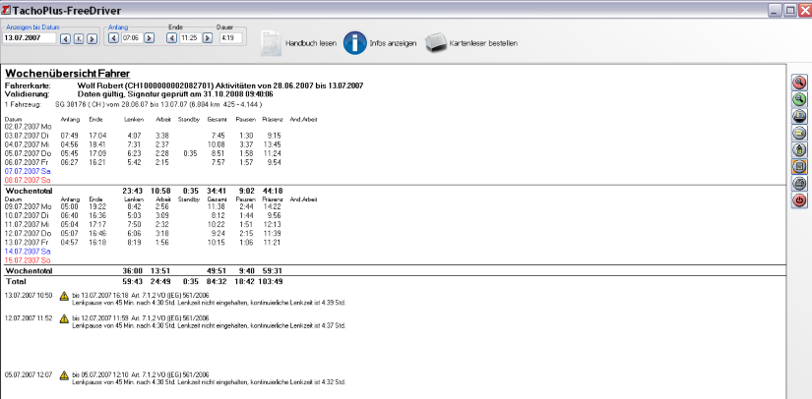812x399 pixels.
Task: Print the report using the printer icon
Action: (x=799, y=183)
